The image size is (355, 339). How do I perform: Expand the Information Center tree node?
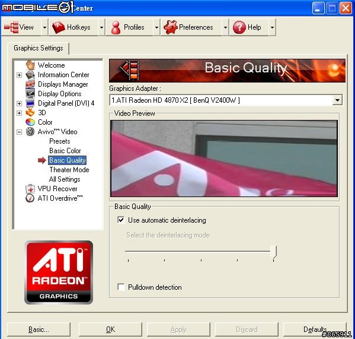(20, 75)
